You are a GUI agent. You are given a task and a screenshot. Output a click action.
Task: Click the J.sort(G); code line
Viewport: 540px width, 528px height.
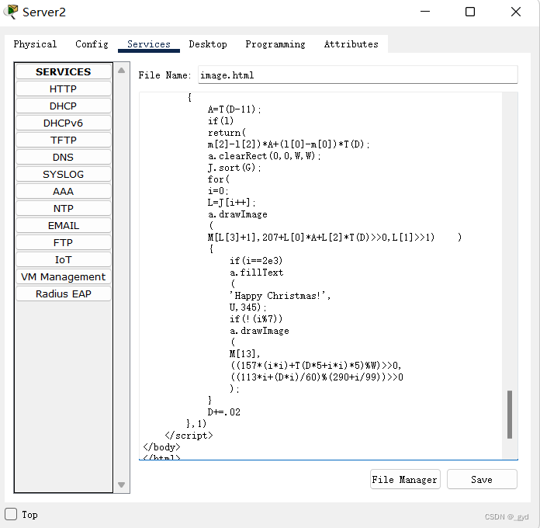pos(234,168)
